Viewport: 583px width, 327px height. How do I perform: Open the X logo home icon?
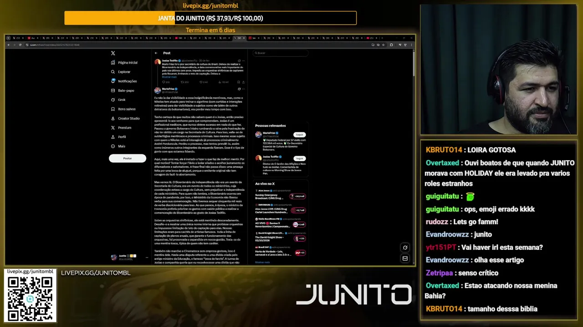coord(113,53)
